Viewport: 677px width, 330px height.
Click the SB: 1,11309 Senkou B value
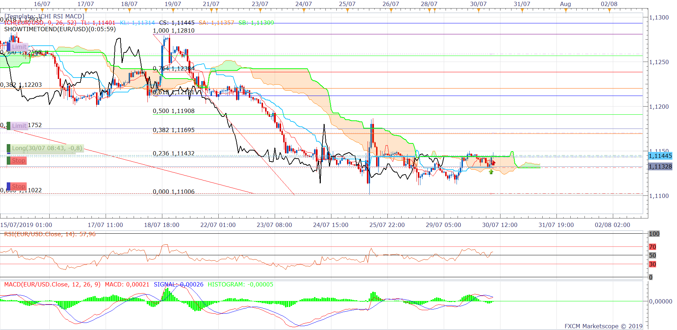[256, 23]
